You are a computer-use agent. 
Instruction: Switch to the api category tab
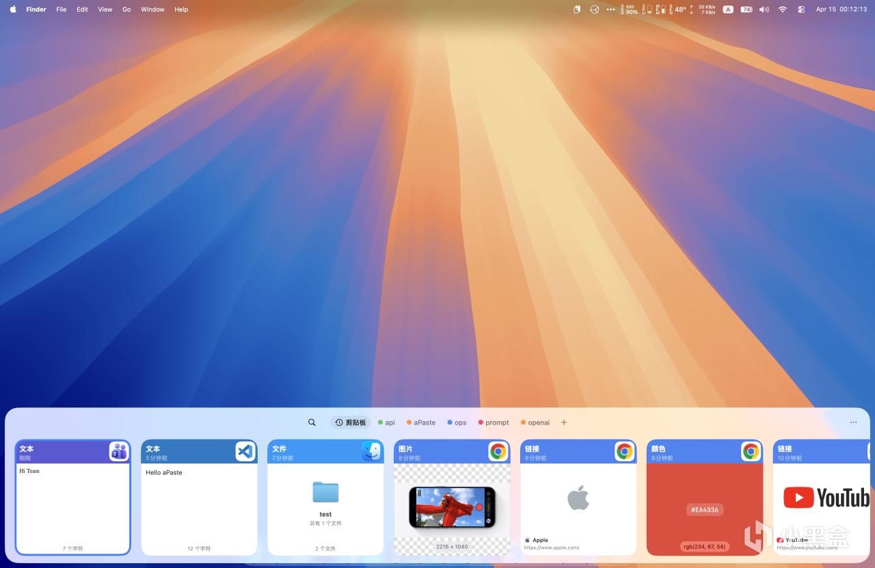click(x=386, y=422)
